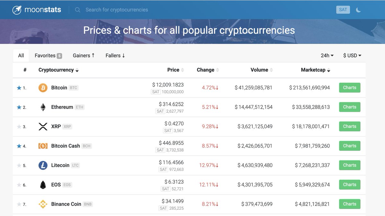Click the Binance Coin logo icon
The width and height of the screenshot is (385, 216).
pyautogui.click(x=43, y=204)
